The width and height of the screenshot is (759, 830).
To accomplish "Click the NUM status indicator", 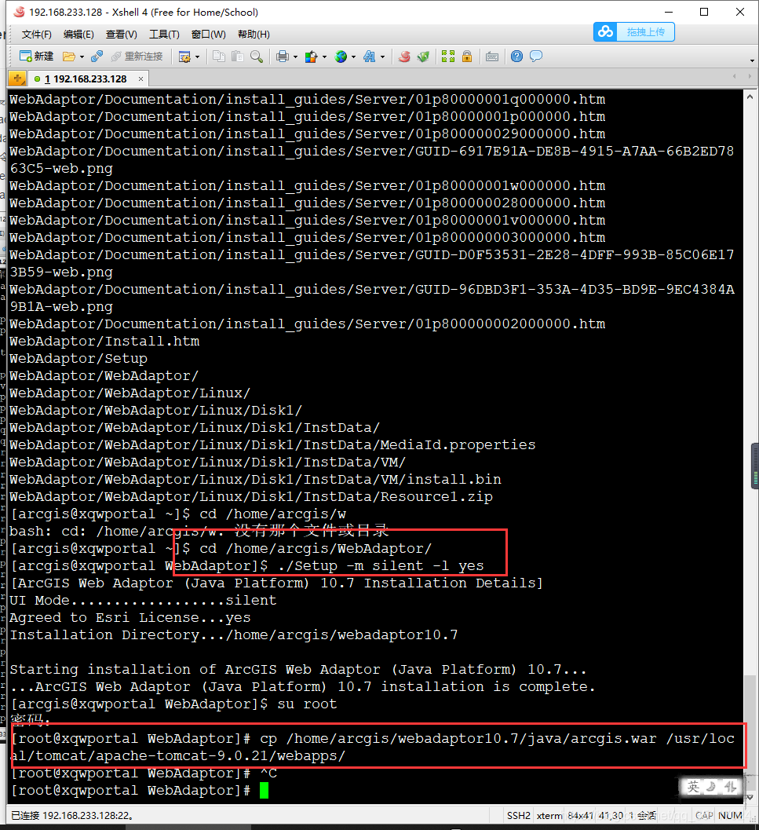I will pos(731,815).
